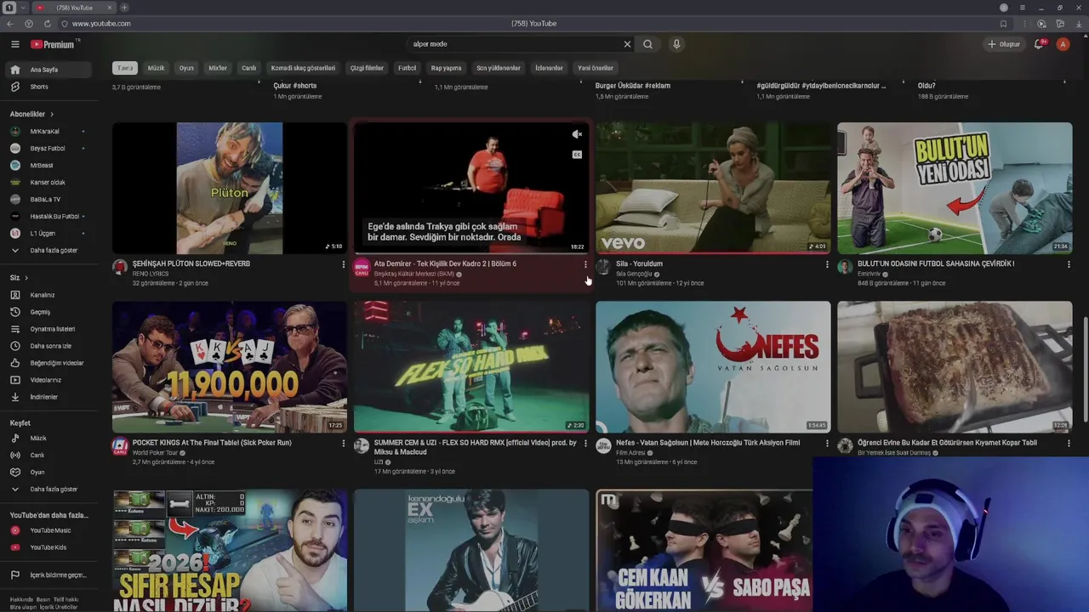
Task: Open the Sıla Yoruldum thumbnail
Action: 713,188
